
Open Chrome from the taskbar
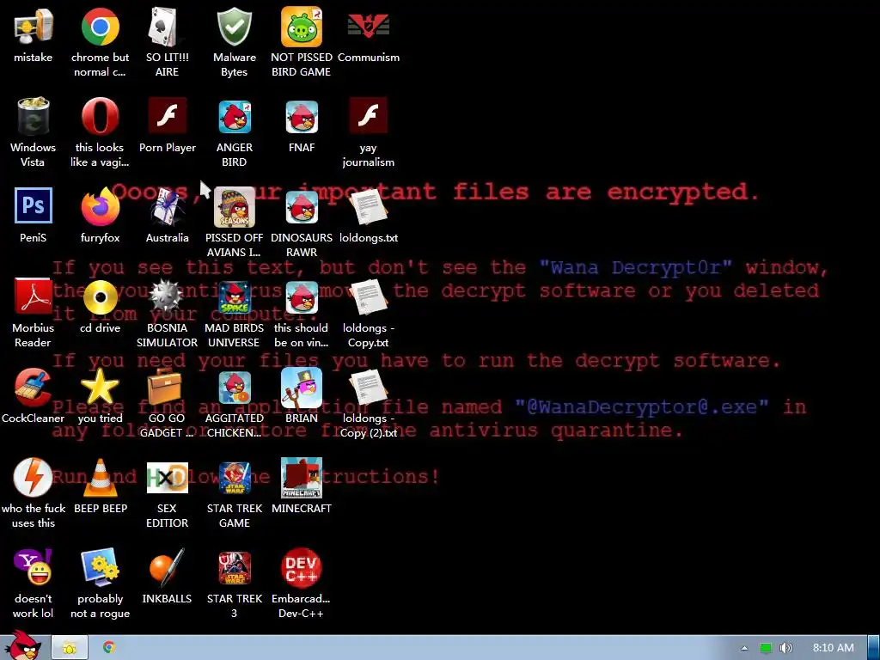[x=109, y=647]
